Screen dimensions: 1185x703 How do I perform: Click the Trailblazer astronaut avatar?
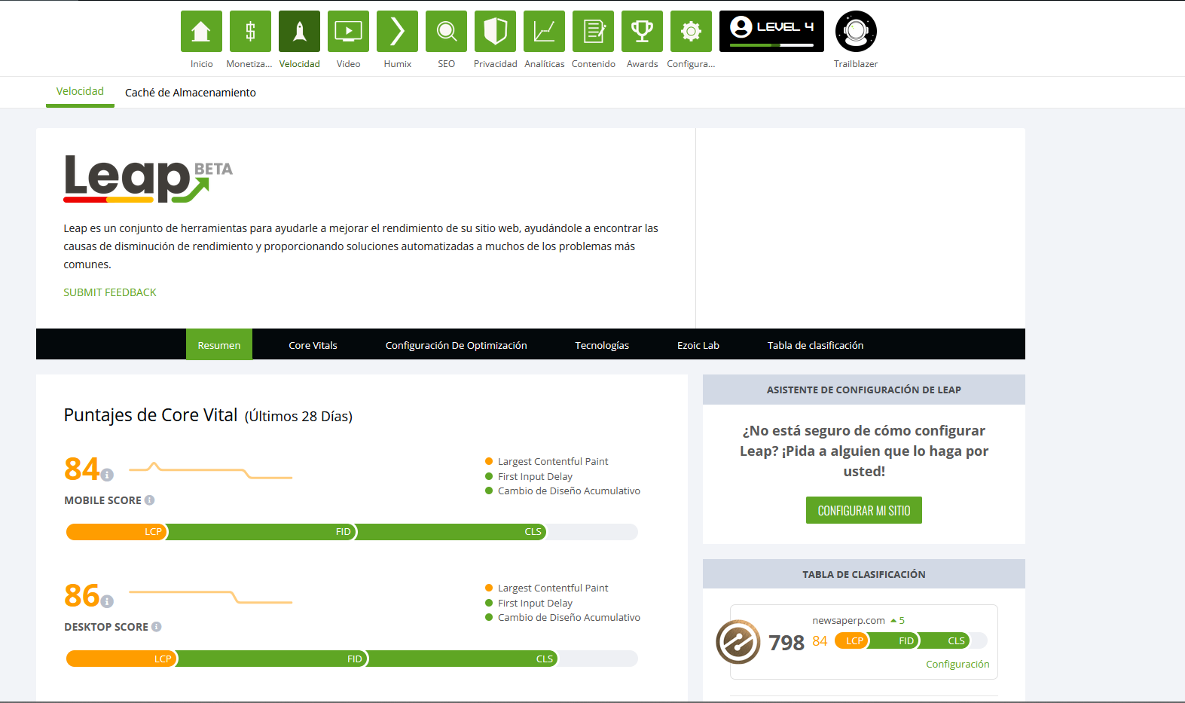pyautogui.click(x=856, y=32)
